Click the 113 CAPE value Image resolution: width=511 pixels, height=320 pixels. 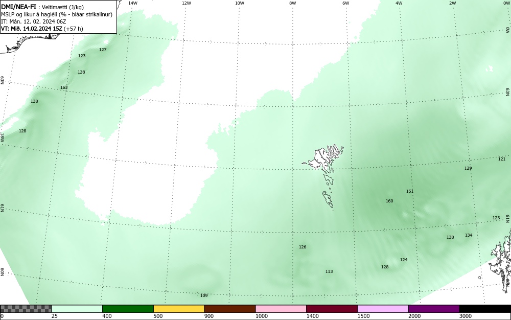[x=329, y=271]
